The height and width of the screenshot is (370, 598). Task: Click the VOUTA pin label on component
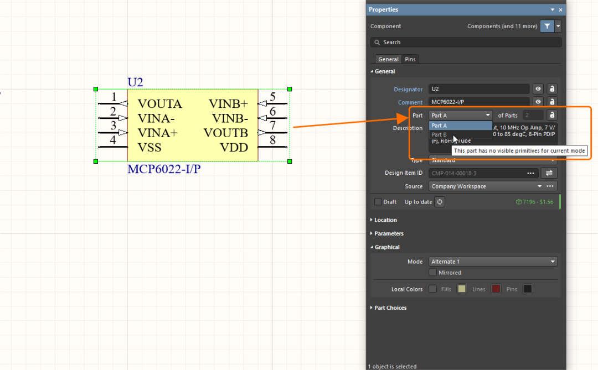click(160, 103)
